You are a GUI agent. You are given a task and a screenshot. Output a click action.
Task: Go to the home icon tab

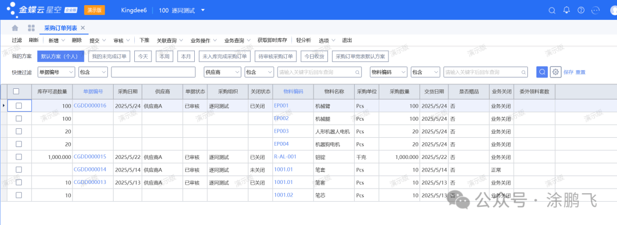[x=15, y=28]
